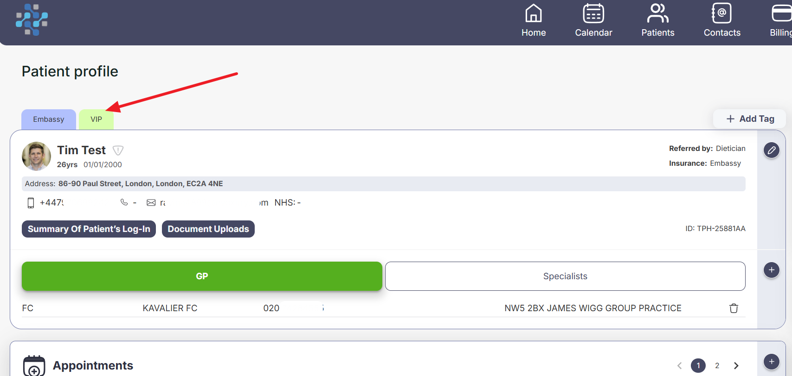
Task: Open the Home navigation icon
Action: (533, 20)
